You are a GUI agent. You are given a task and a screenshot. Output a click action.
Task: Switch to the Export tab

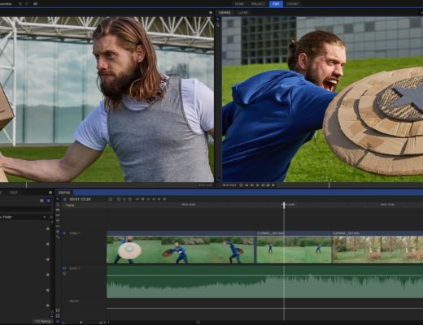pos(293,4)
